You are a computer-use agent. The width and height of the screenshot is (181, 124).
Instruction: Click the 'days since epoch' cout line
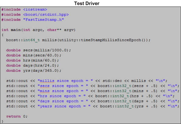point(93,101)
